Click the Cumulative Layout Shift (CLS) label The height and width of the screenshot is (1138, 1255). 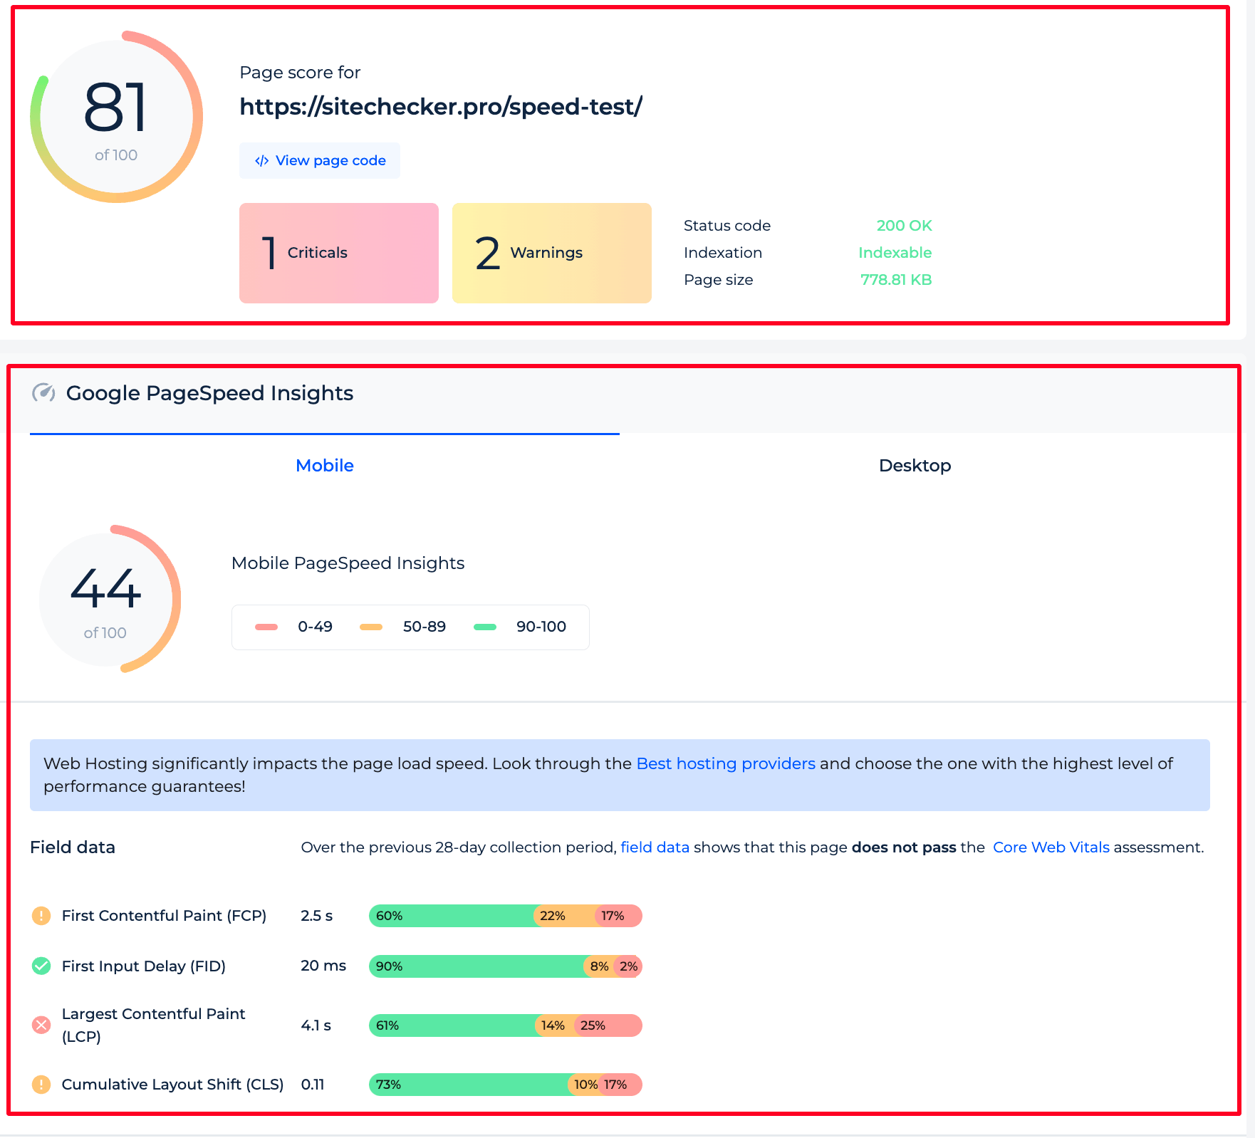click(x=173, y=1085)
